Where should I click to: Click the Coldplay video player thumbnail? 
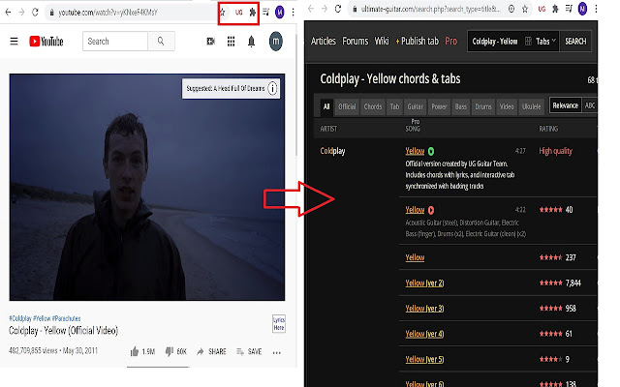pos(146,187)
